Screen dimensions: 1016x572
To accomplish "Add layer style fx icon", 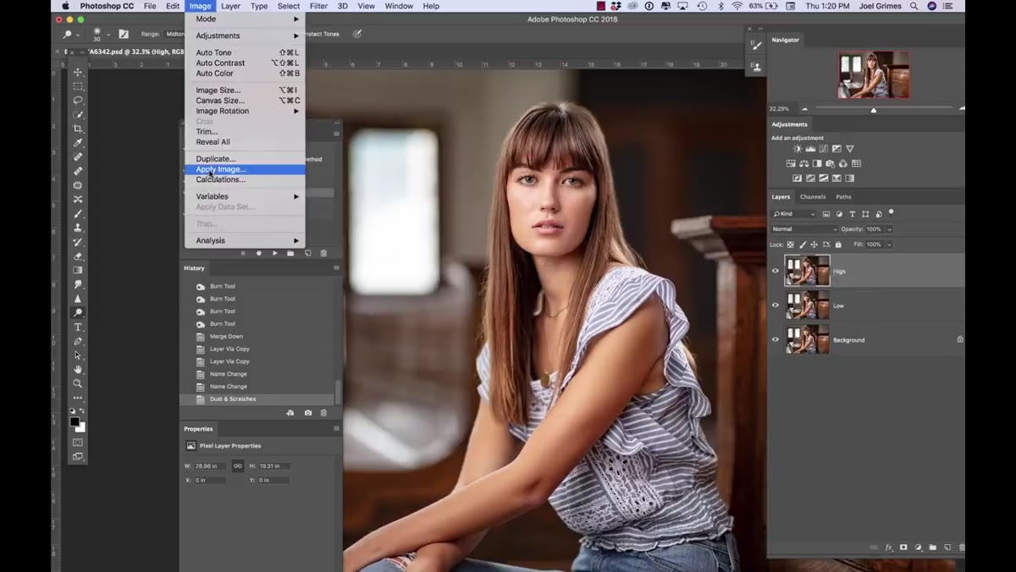I will tap(889, 547).
